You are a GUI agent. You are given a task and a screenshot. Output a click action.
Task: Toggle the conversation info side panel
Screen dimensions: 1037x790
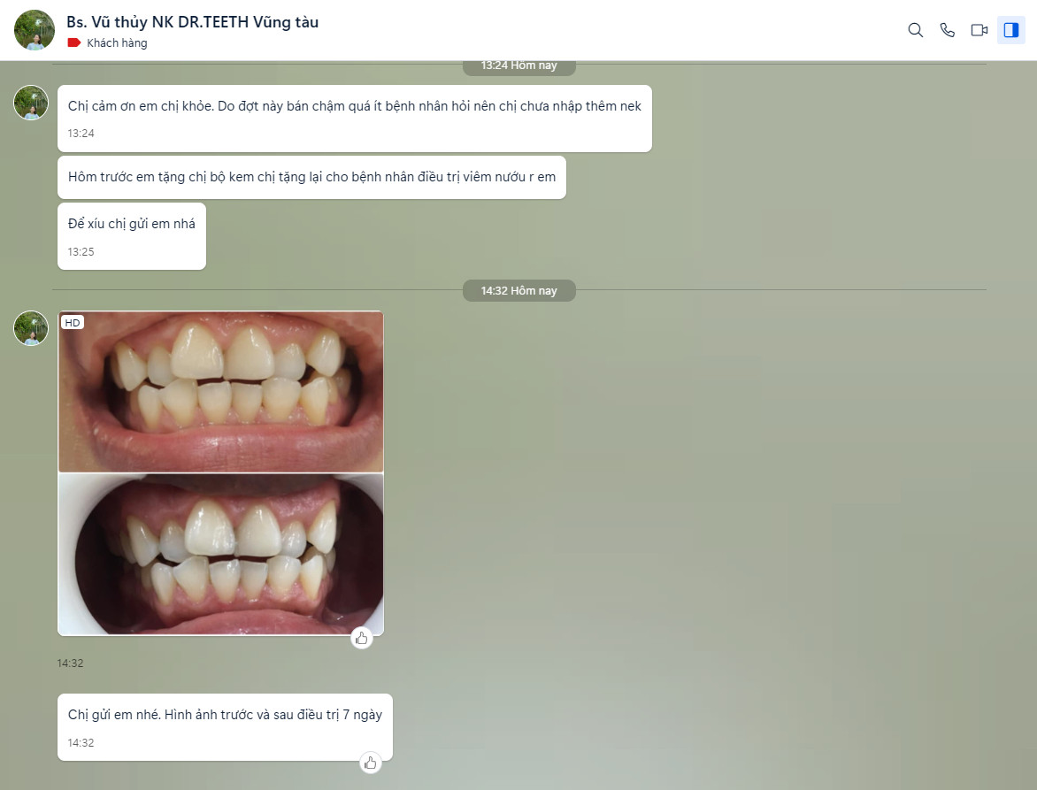point(1010,30)
